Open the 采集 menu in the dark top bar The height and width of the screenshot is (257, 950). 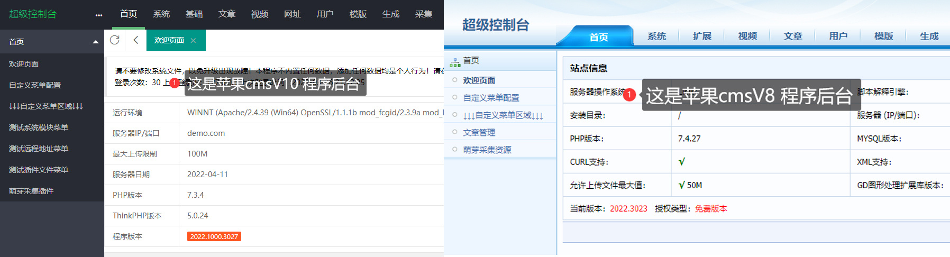point(424,14)
